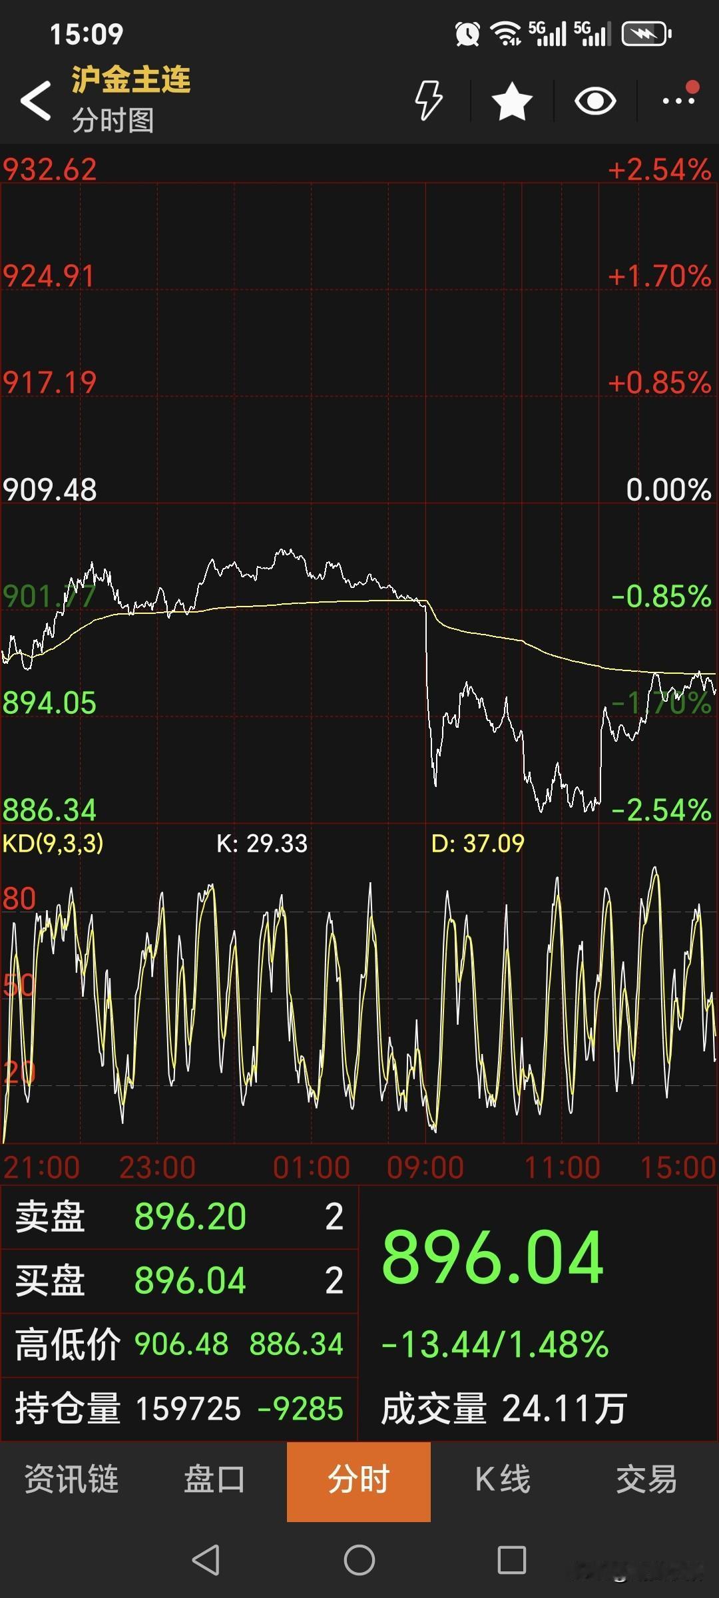Viewport: 719px width, 1598px height.
Task: Tap the 0.00% percent axis label
Action: click(x=669, y=489)
